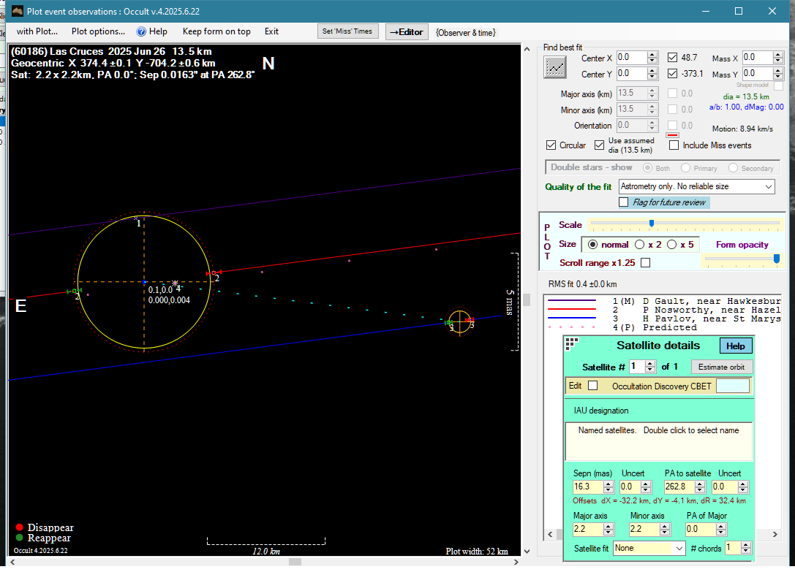The width and height of the screenshot is (795, 572).
Task: Enable Include Miss events checkbox
Action: tap(674, 145)
